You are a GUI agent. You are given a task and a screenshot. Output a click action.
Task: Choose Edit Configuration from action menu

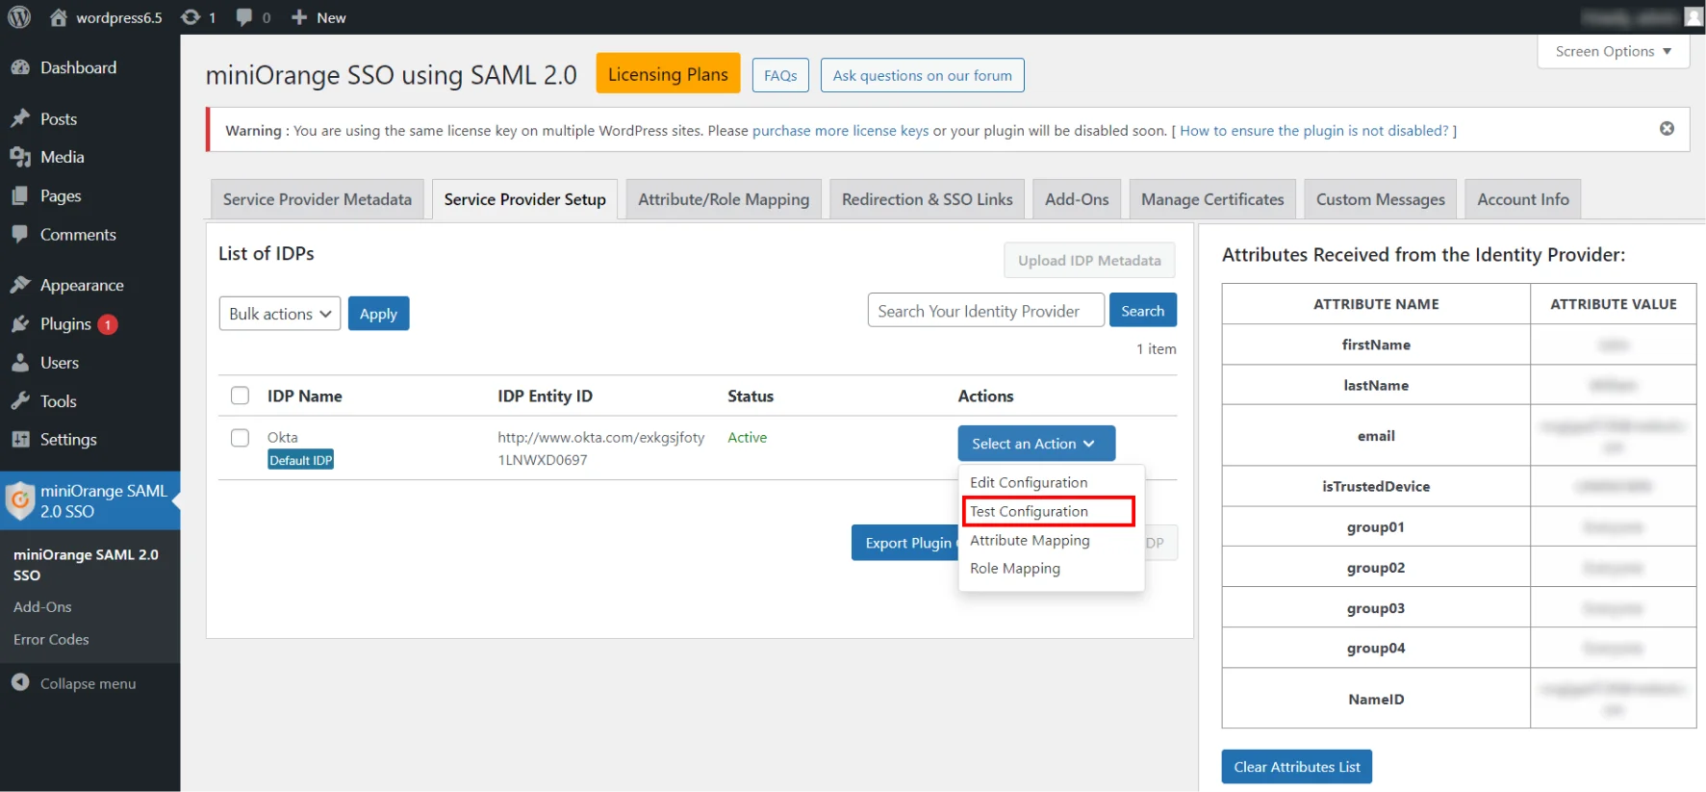pos(1029,482)
